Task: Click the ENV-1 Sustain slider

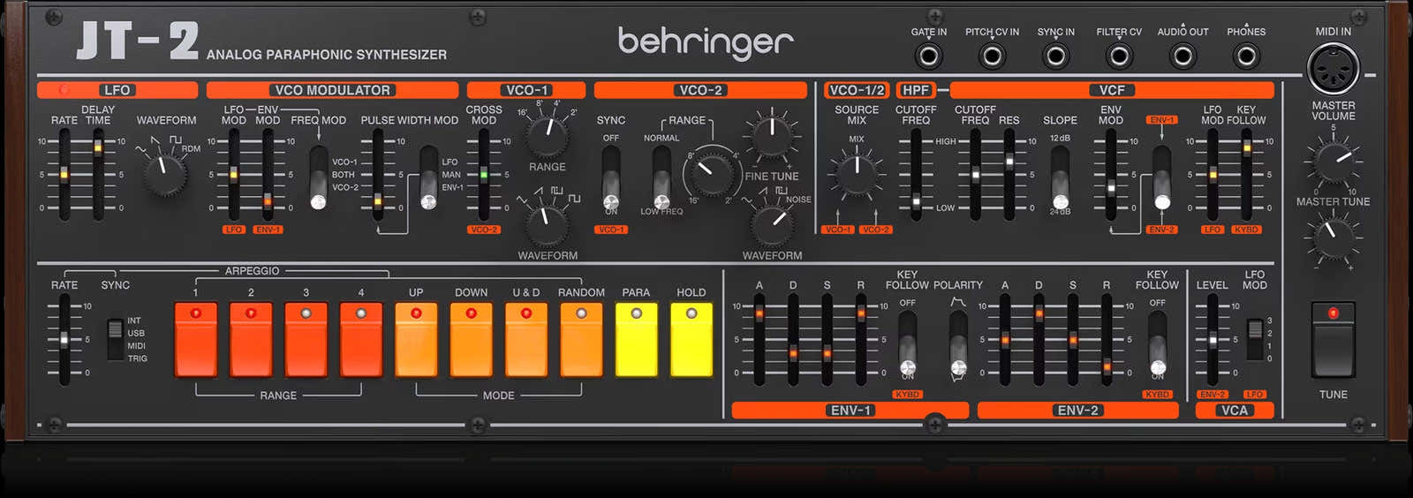Action: click(827, 340)
